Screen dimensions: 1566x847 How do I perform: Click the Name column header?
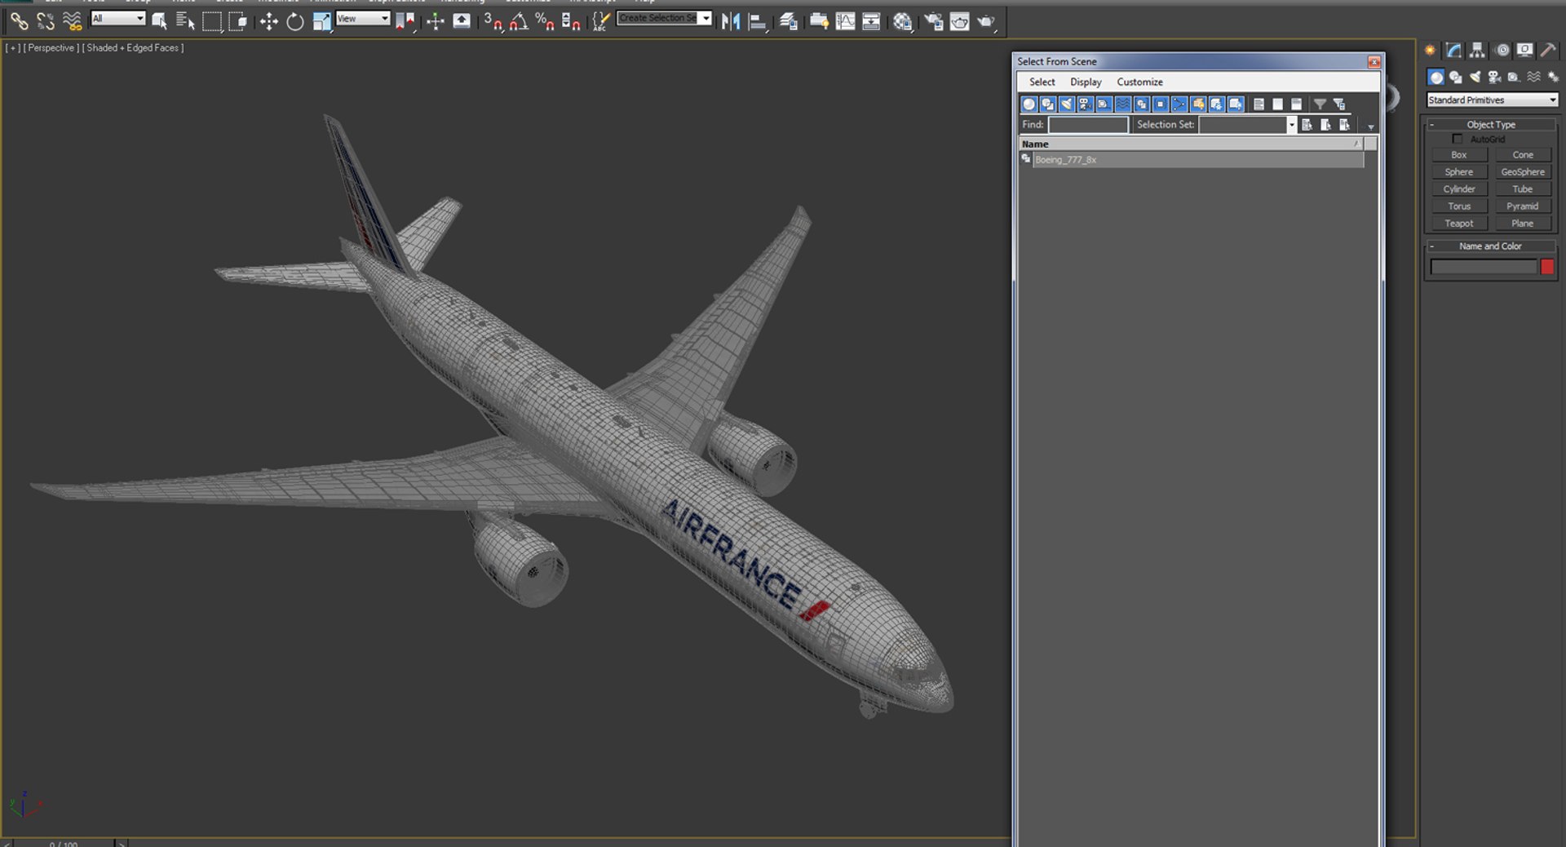(x=1191, y=144)
